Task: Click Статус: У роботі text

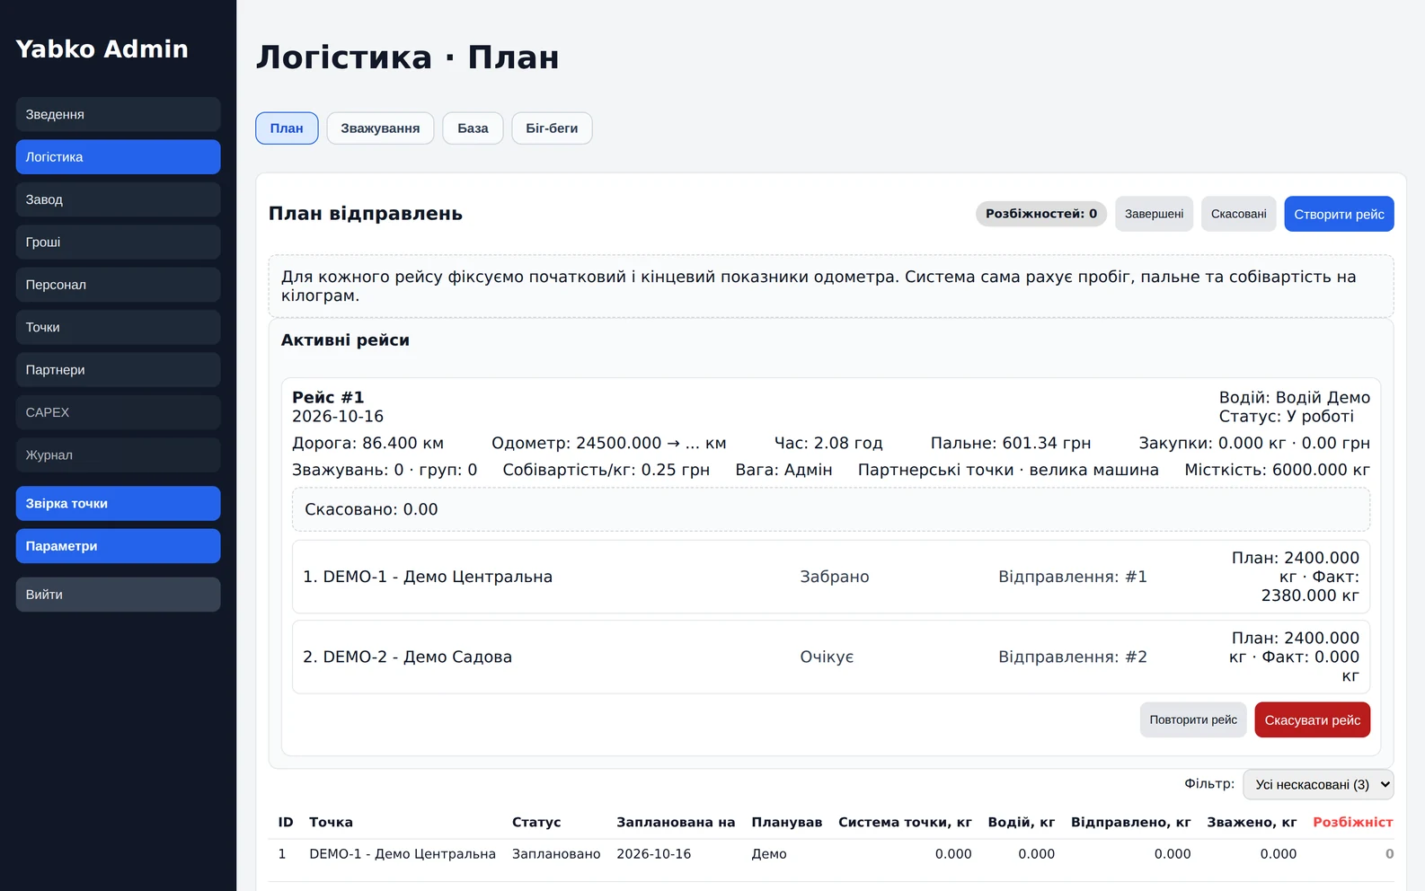Action: pyautogui.click(x=1287, y=416)
